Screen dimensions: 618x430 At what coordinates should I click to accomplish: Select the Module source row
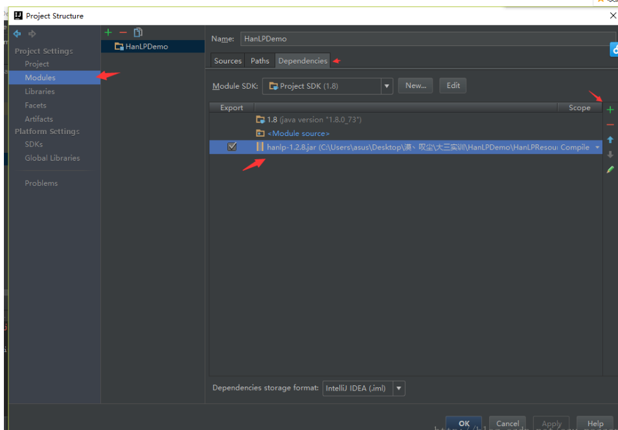tap(406, 133)
